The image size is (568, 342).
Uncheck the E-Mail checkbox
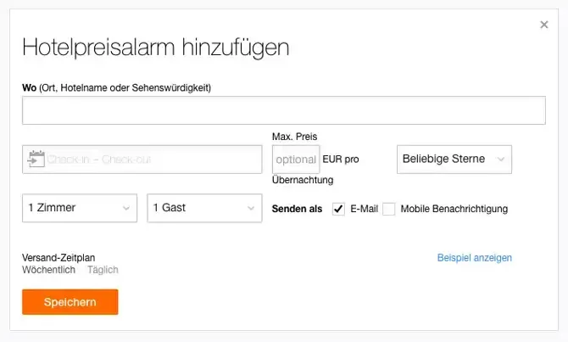click(339, 209)
